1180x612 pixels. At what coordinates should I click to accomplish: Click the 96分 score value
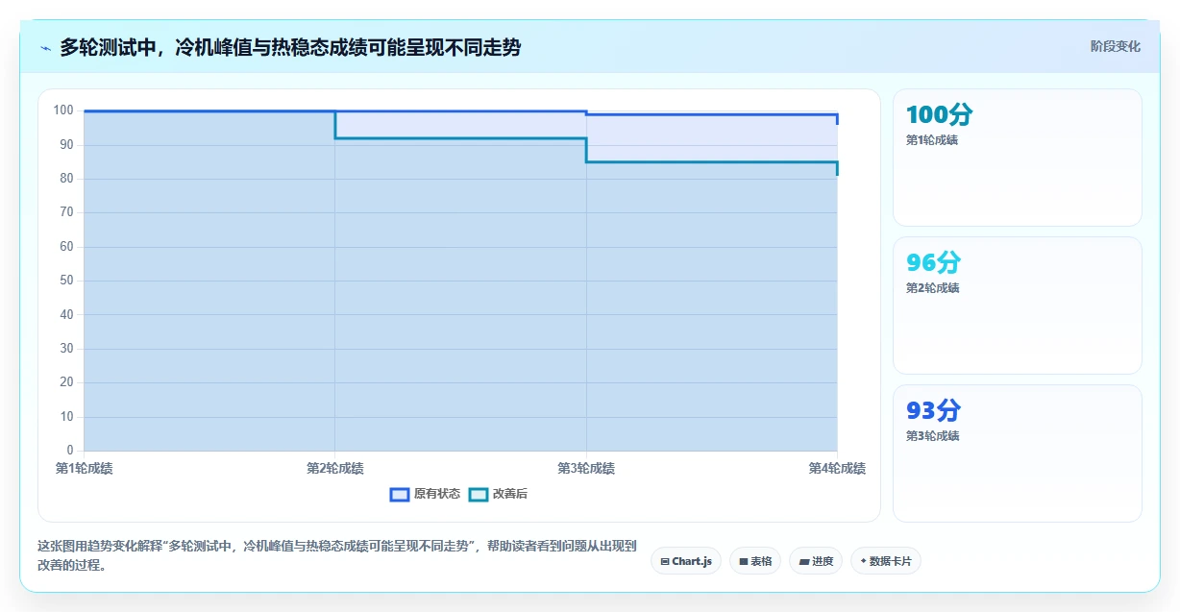(x=933, y=263)
